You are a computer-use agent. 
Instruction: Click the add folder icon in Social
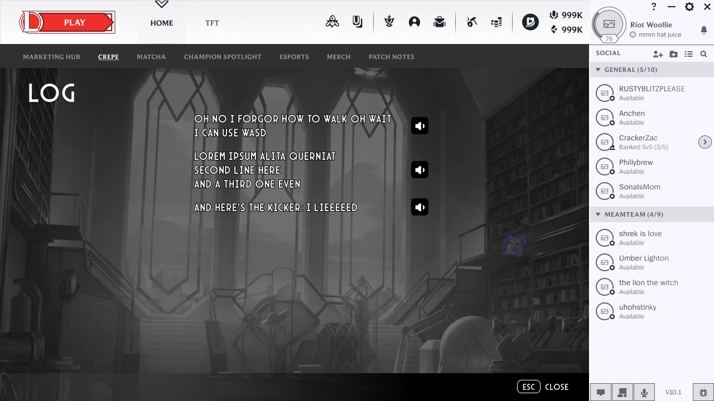pyautogui.click(x=674, y=54)
